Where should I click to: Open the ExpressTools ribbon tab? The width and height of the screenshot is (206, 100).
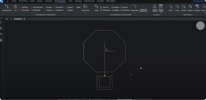[89, 1]
